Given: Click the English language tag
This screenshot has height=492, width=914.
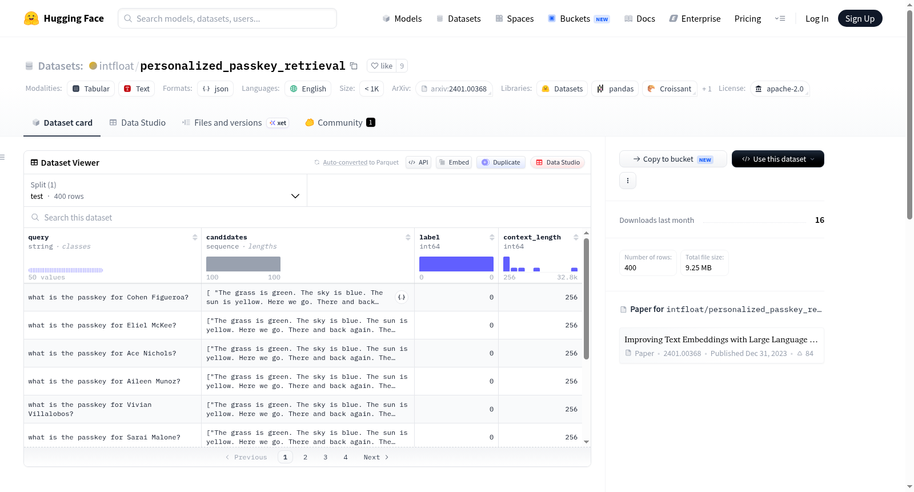Looking at the screenshot, I should (x=308, y=89).
